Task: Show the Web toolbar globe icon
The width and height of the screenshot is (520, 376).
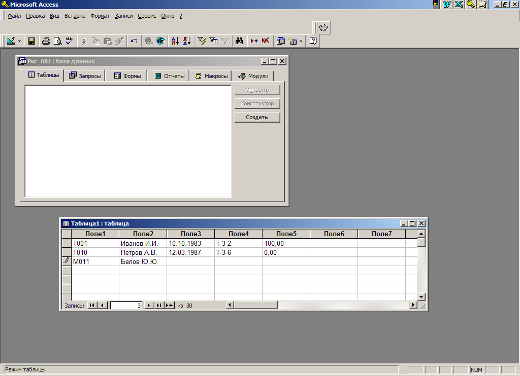Action: pyautogui.click(x=160, y=41)
